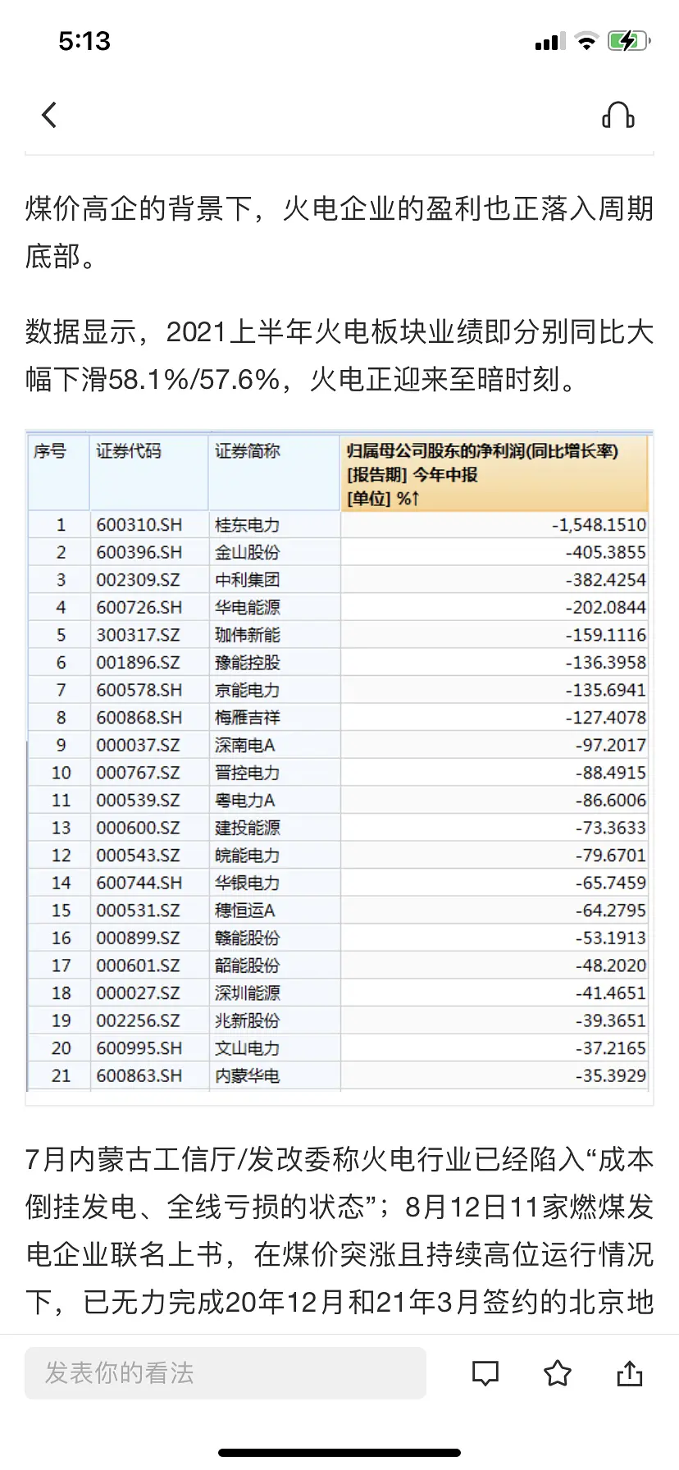Tap the headphone listen icon

618,116
